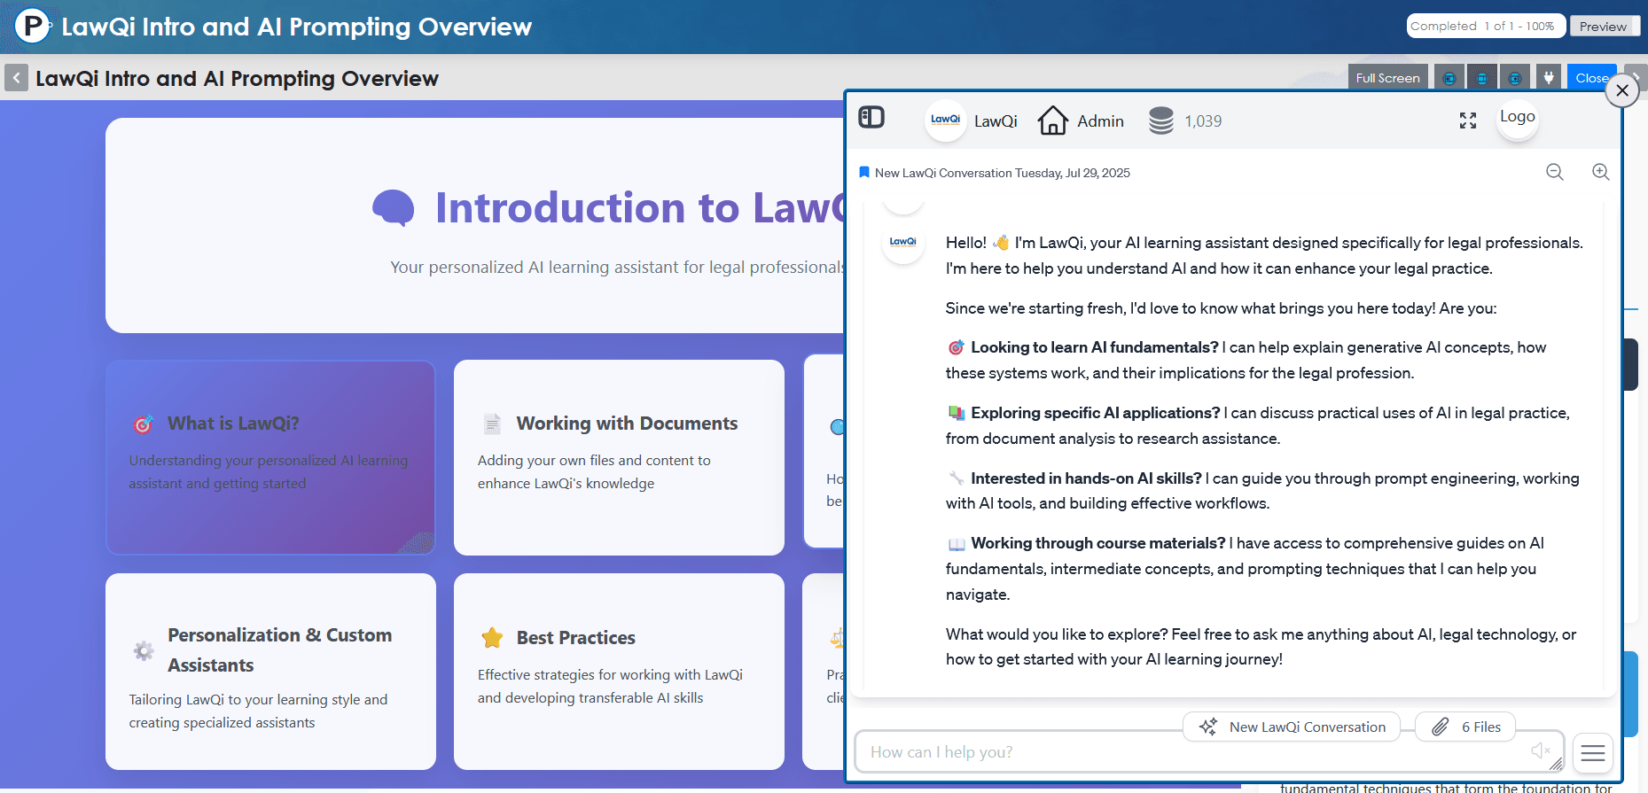1648x793 pixels.
Task: Click the conversation bookmark icon
Action: pos(864,173)
